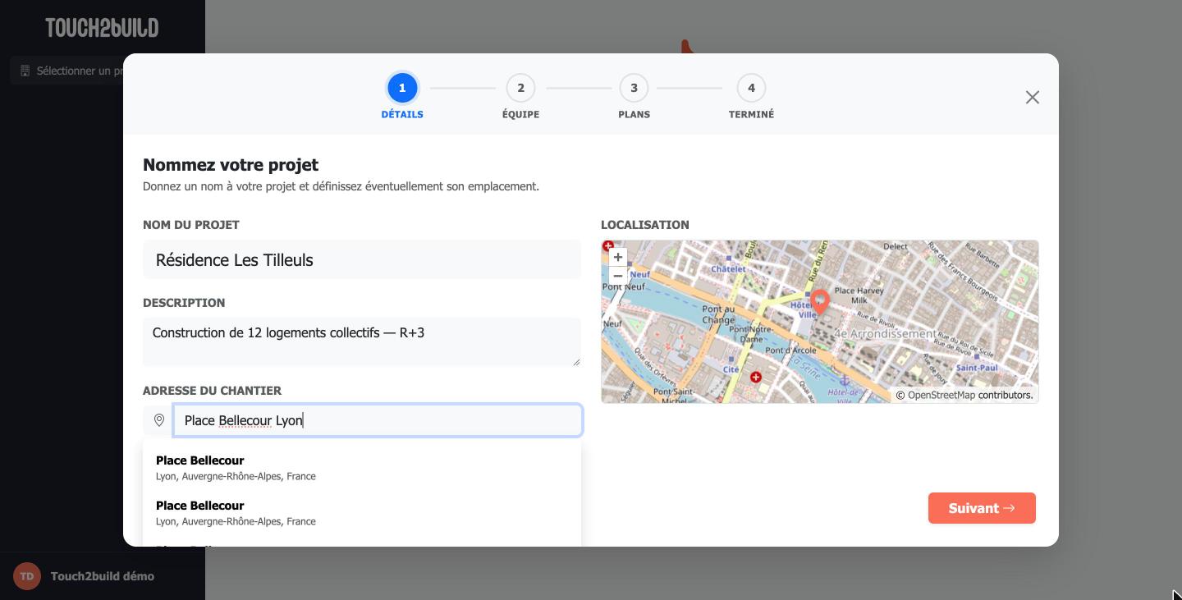The height and width of the screenshot is (600, 1182).
Task: Close the project creation dialog
Action: (x=1033, y=98)
